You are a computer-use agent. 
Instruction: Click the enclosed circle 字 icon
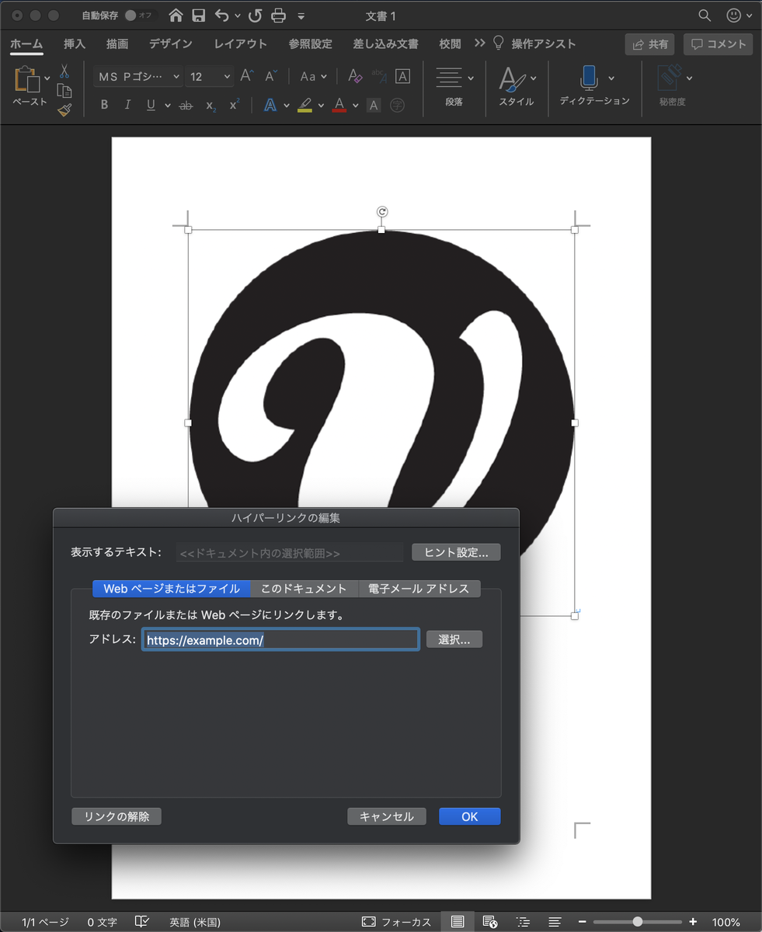(x=397, y=105)
